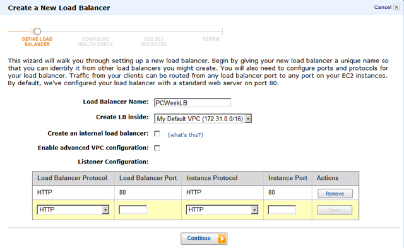Click Continue to proceed
This screenshot has height=248, width=404.
point(204,239)
